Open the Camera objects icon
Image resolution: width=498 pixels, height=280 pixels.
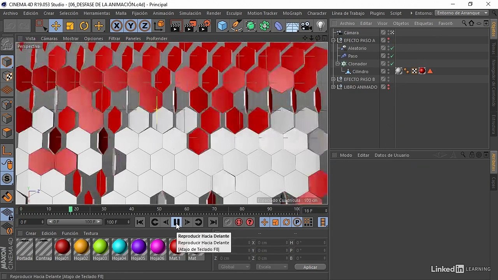click(x=307, y=26)
